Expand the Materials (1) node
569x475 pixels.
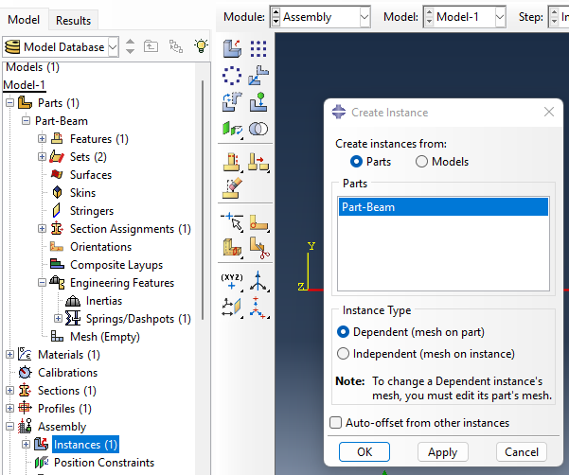(x=9, y=355)
